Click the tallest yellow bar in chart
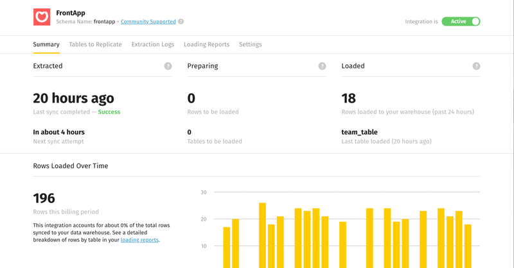Screen dimensions: 514x268 (262, 235)
